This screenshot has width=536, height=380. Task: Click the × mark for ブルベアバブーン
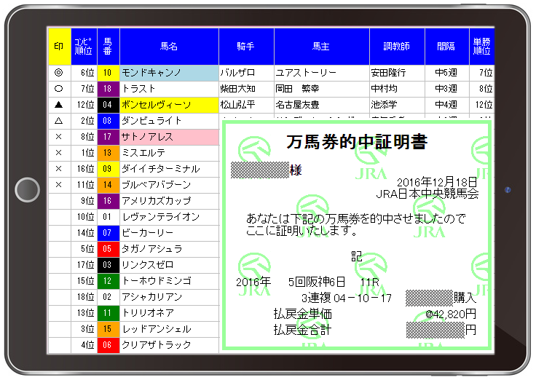(x=59, y=185)
